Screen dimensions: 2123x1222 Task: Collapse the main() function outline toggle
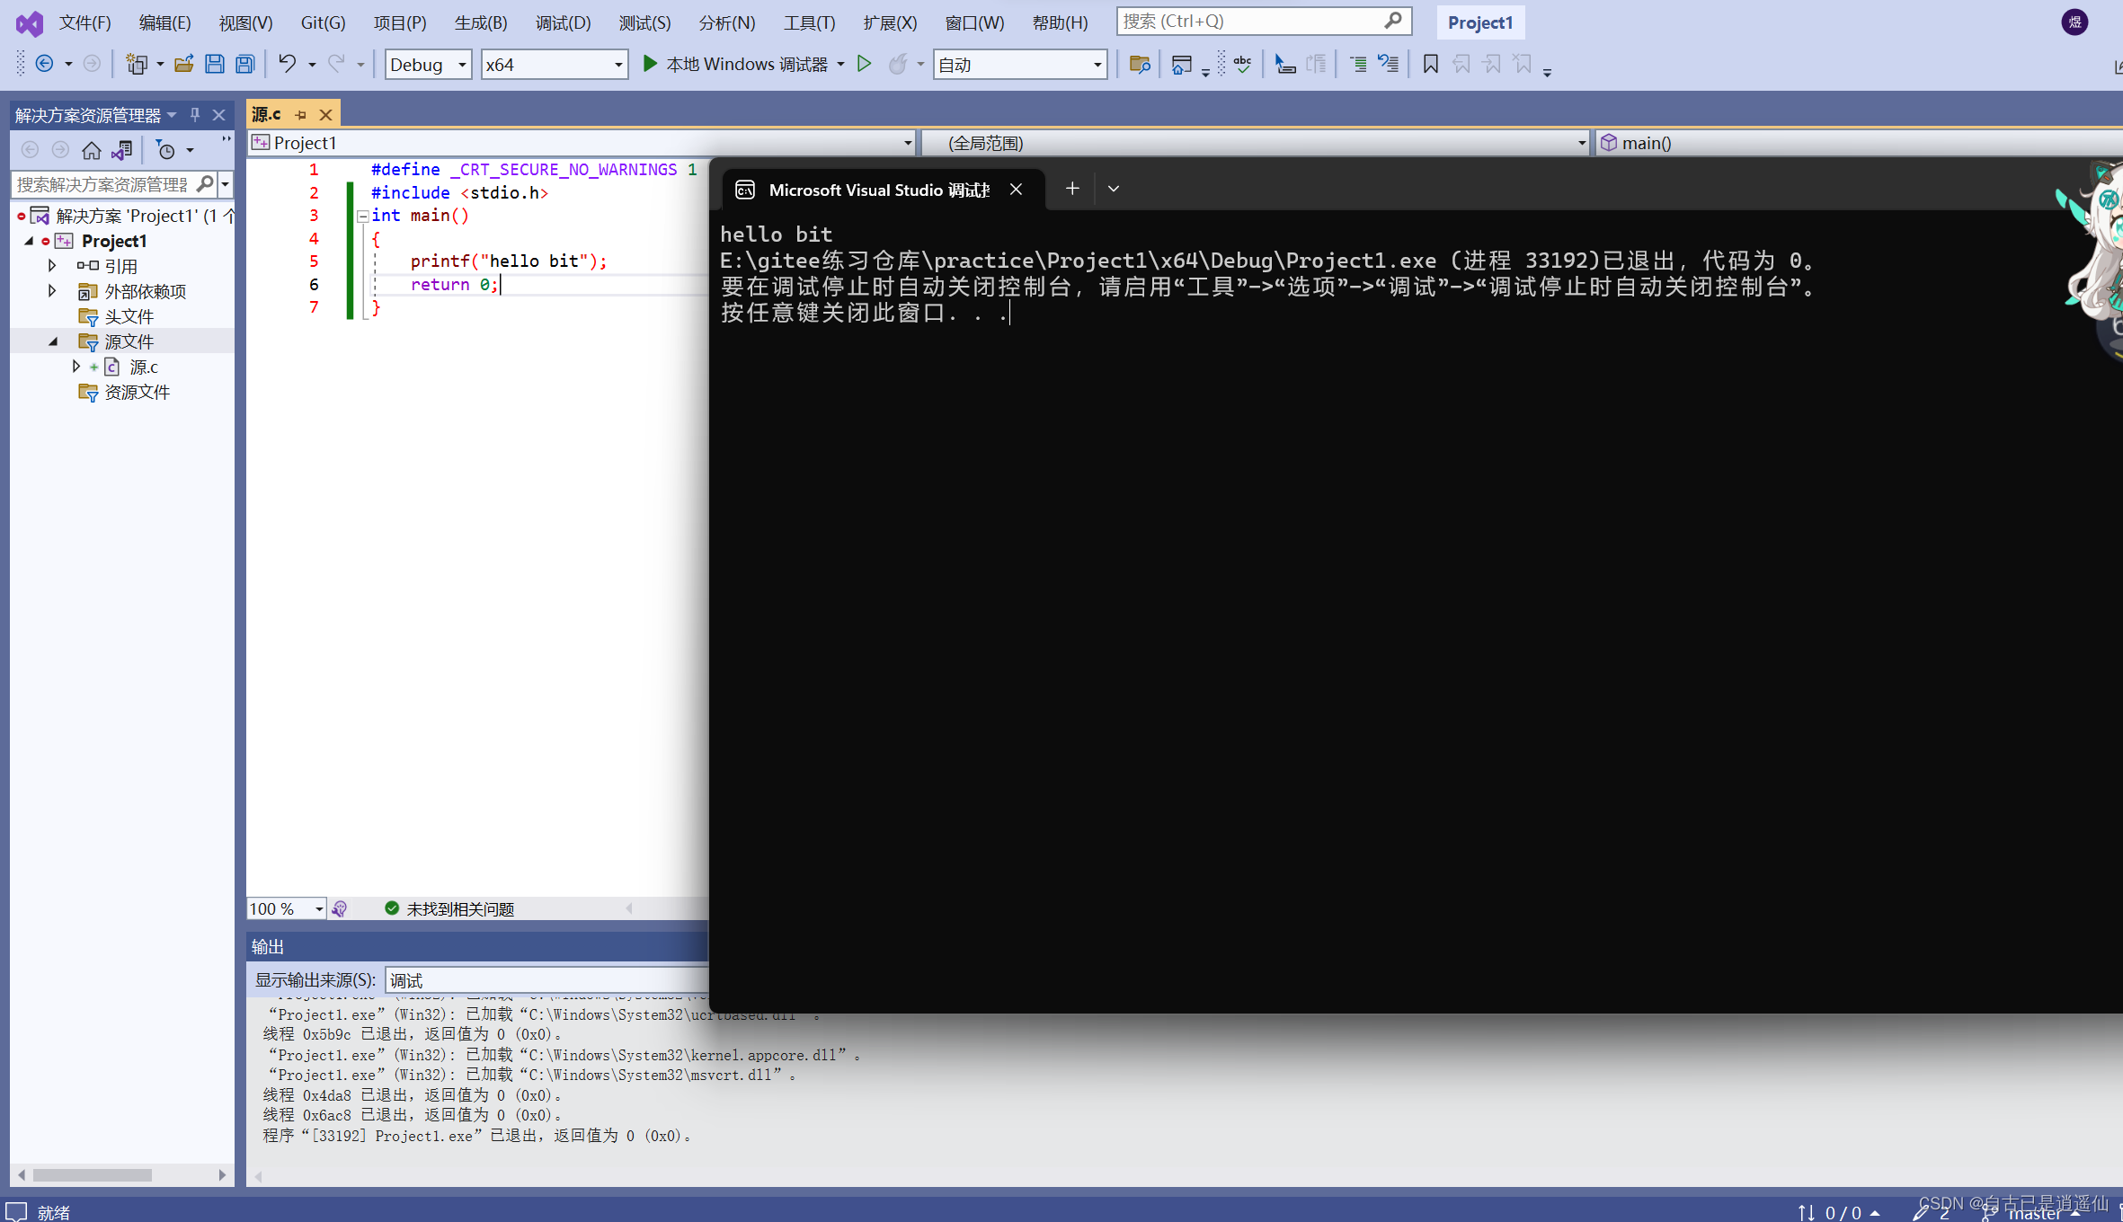tap(362, 216)
